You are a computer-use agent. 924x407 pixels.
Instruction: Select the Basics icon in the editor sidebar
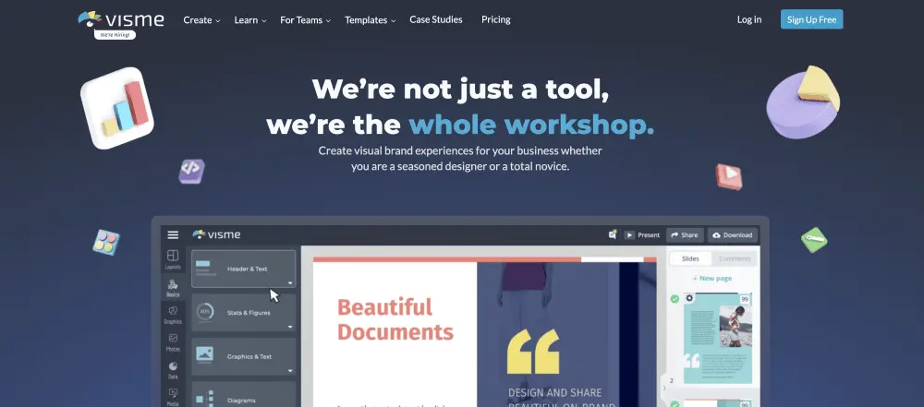[173, 288]
